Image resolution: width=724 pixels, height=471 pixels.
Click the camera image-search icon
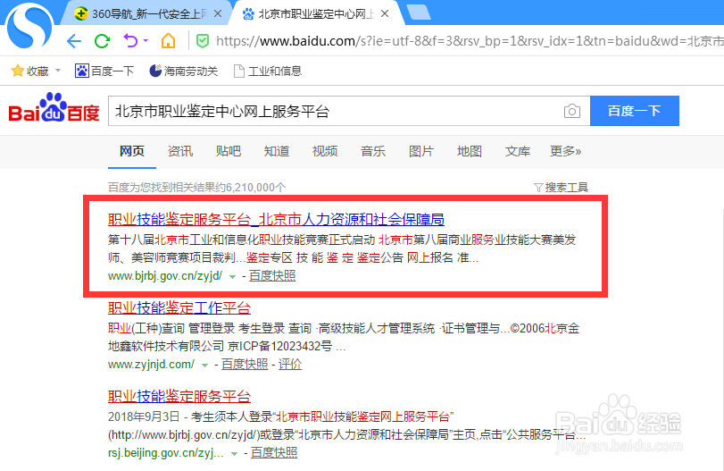point(572,111)
